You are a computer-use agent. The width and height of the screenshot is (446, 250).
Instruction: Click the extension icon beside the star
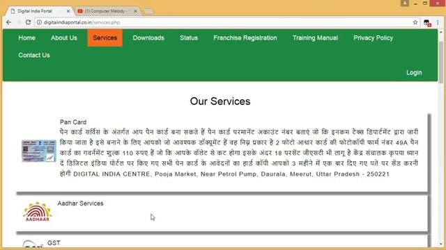point(427,23)
